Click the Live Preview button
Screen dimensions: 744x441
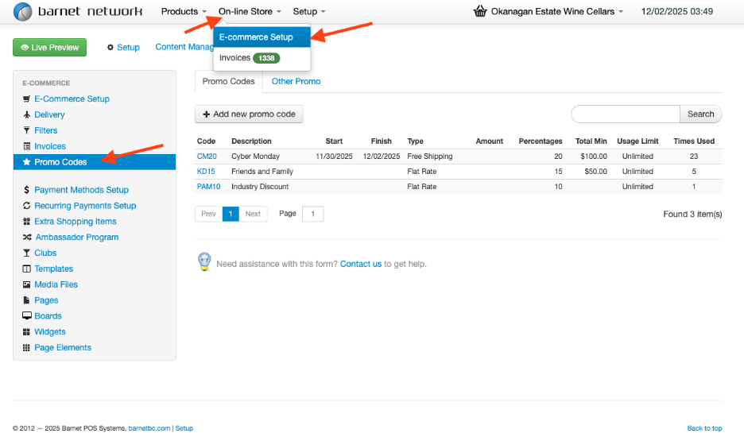pos(50,48)
